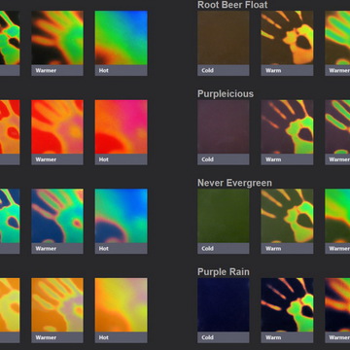This screenshot has height=350, width=350.
Task: Click the Purple Rain heading
Action: pos(224,271)
